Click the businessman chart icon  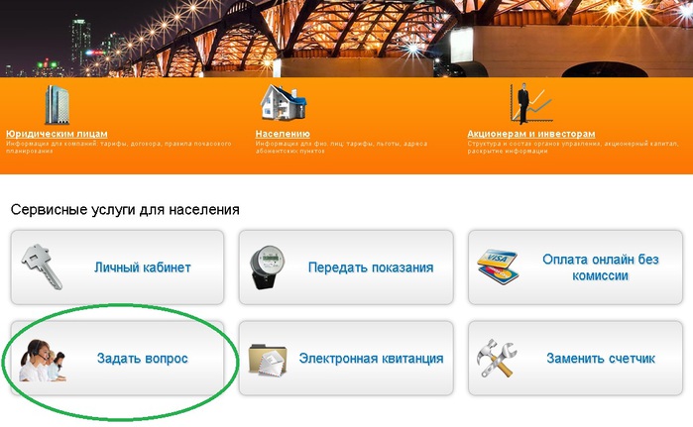(530, 103)
